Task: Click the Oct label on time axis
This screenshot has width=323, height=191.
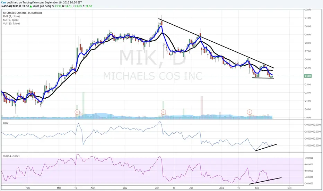Action: point(289,188)
